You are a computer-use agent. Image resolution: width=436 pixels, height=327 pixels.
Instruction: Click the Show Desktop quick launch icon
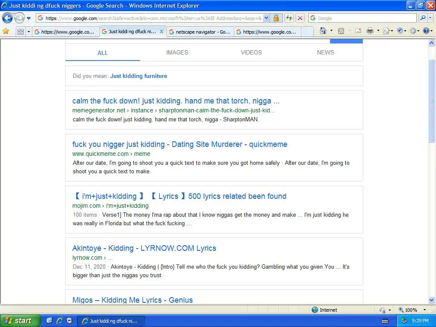(x=49, y=321)
